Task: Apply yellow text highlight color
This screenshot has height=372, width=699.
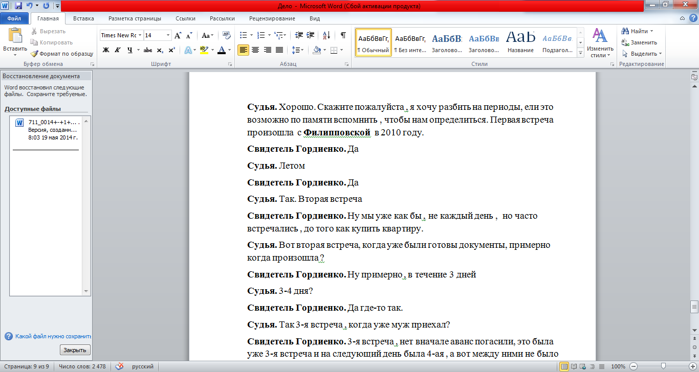Action: (204, 50)
